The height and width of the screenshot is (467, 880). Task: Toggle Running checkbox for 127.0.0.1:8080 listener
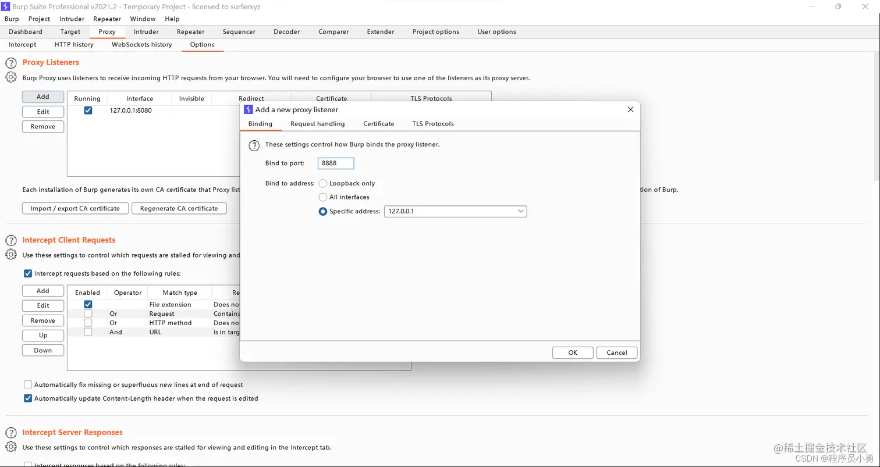click(88, 110)
